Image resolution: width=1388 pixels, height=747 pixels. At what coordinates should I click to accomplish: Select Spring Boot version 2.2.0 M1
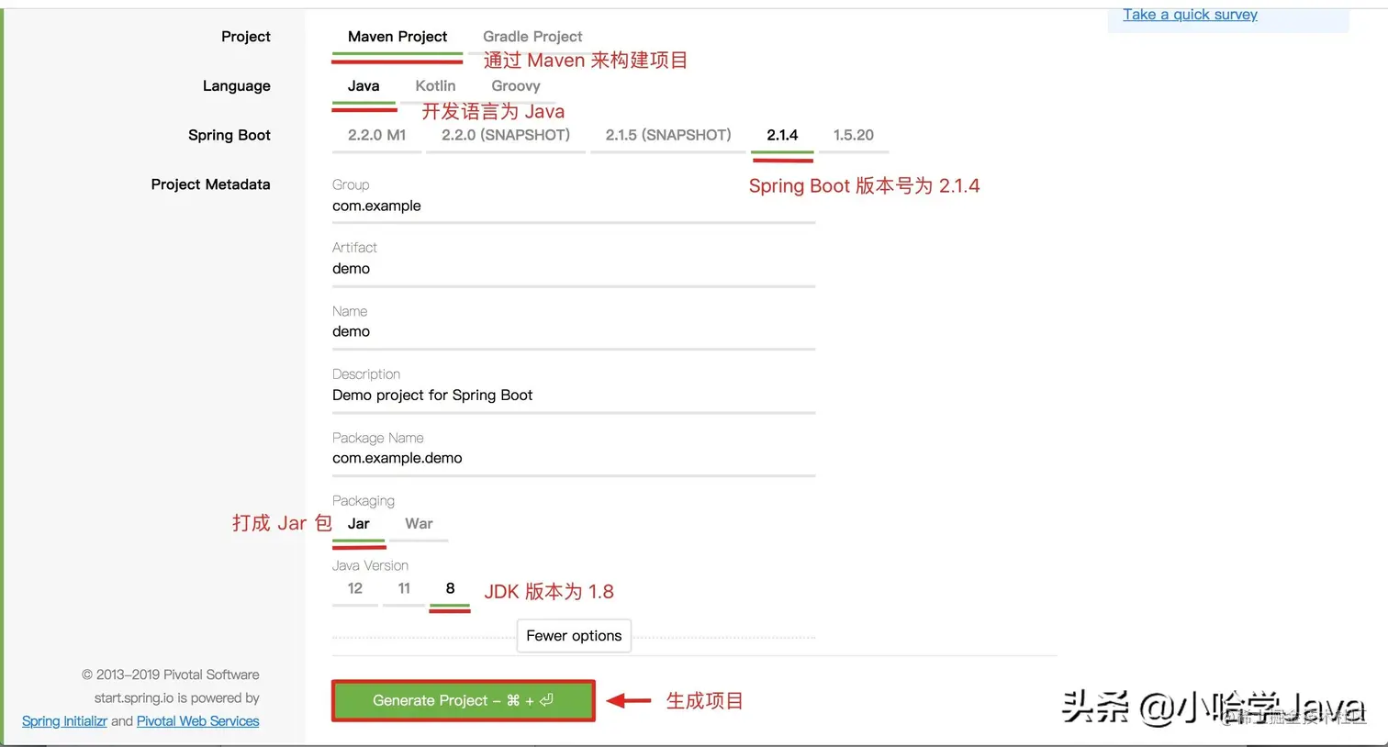click(376, 135)
